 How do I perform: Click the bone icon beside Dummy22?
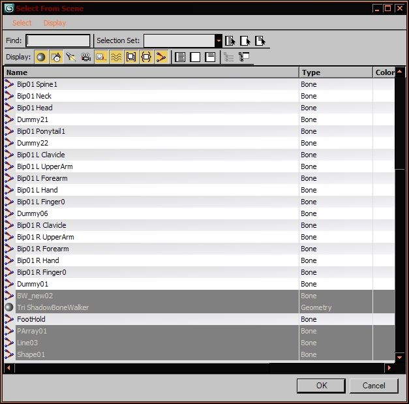point(9,143)
